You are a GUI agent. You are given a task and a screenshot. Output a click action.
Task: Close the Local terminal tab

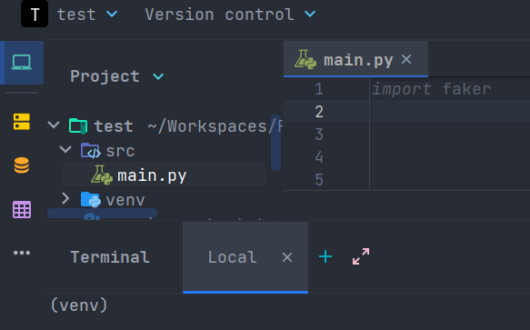tap(287, 257)
